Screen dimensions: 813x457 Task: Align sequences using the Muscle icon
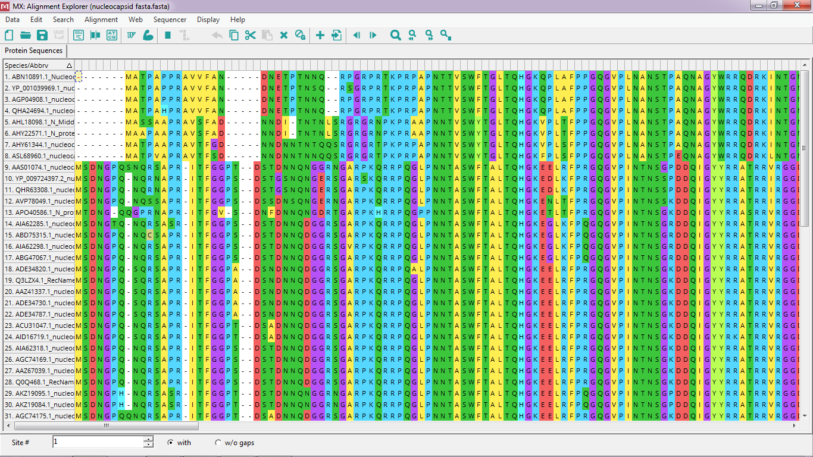coord(148,36)
